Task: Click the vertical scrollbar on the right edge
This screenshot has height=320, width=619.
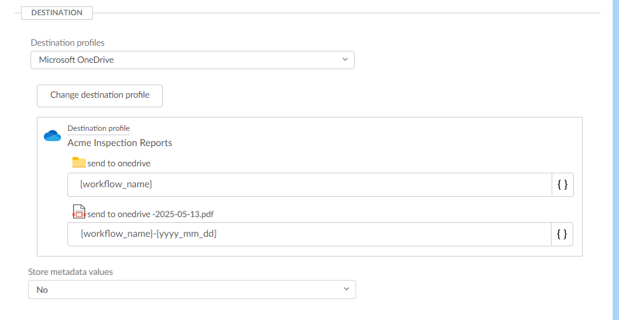Action: [x=615, y=159]
